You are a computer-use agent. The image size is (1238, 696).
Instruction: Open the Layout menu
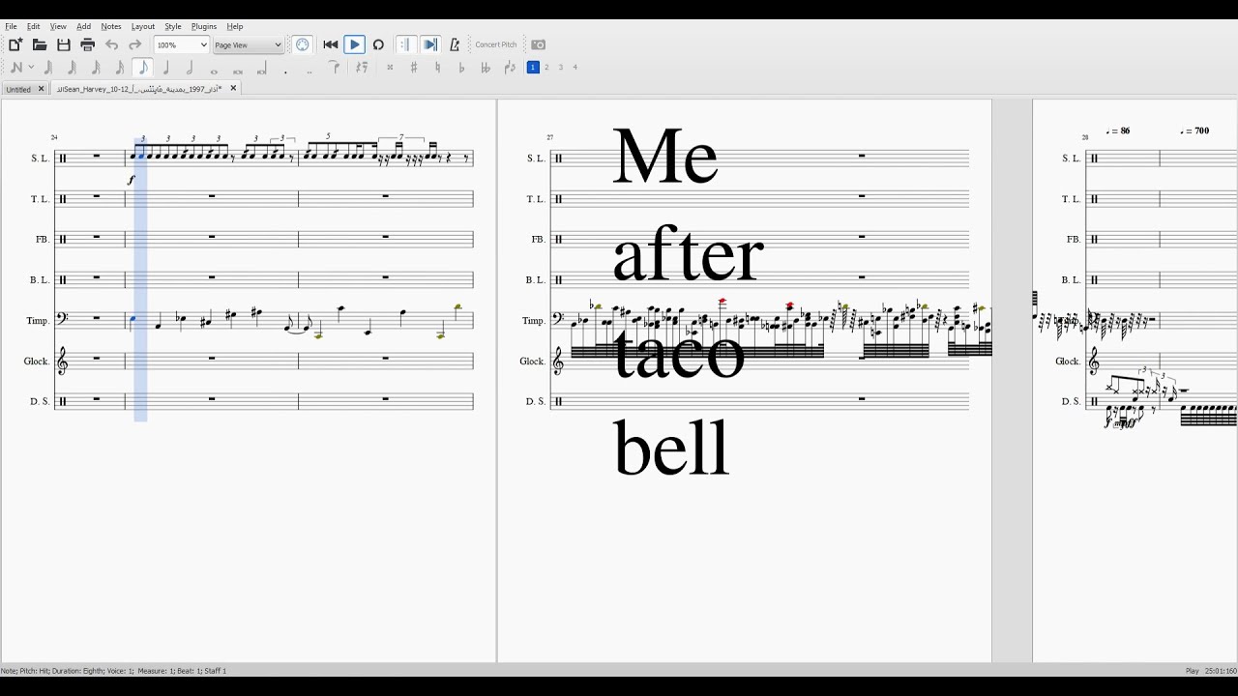[143, 26]
